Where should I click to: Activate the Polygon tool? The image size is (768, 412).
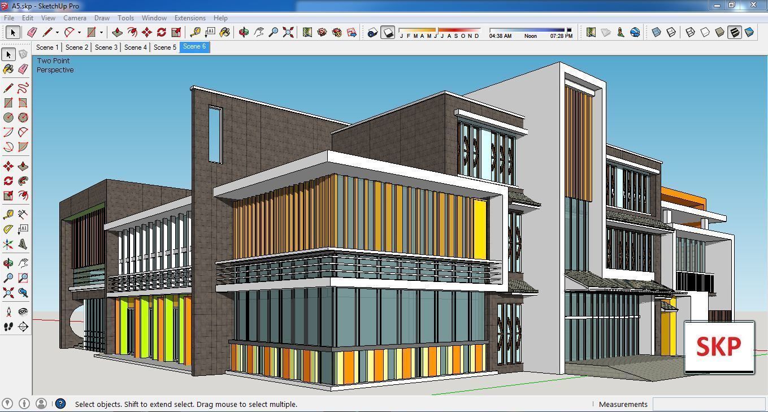23,118
